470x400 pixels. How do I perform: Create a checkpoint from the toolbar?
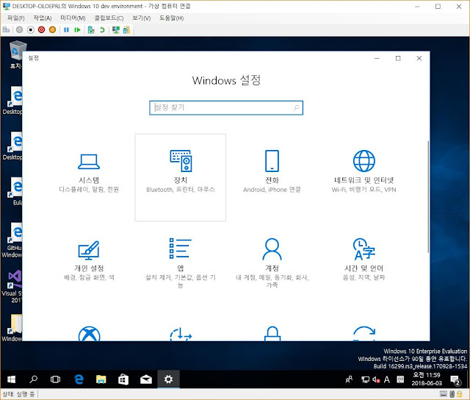coord(91,29)
